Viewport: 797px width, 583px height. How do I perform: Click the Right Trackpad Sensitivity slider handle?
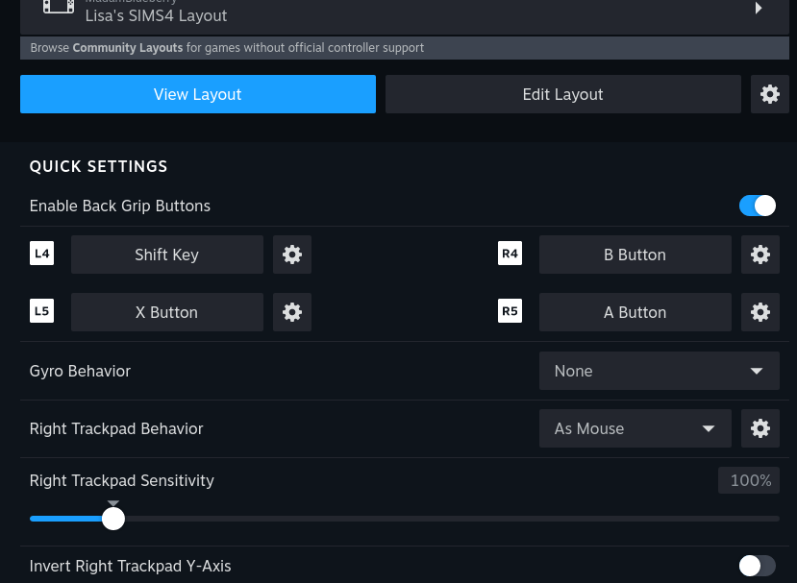pyautogui.click(x=113, y=519)
